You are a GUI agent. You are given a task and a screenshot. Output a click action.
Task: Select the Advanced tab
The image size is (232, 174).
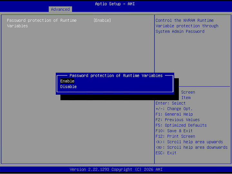tap(60, 9)
